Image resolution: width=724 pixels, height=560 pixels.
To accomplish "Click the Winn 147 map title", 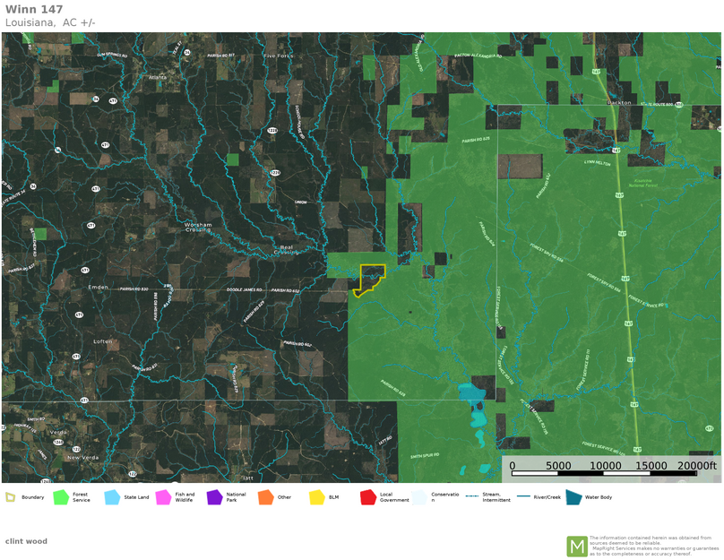I will click(x=34, y=10).
